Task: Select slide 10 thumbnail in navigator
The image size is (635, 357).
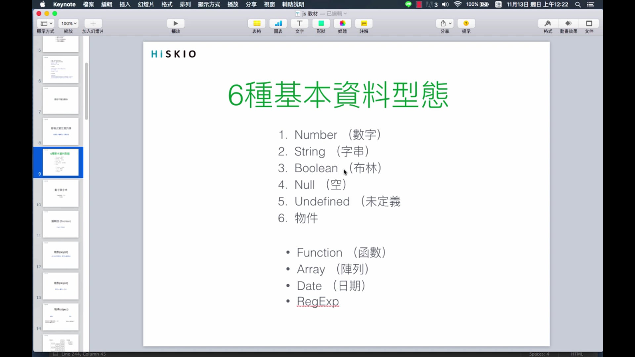Action: (x=61, y=193)
